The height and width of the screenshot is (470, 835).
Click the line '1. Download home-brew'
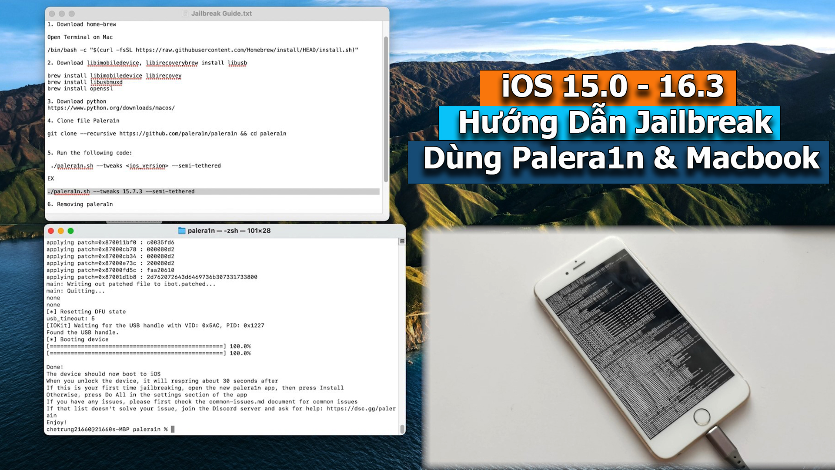tap(82, 24)
